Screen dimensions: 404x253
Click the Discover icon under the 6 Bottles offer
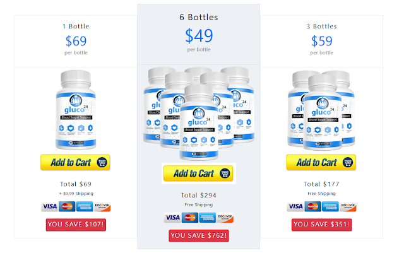pyautogui.click(x=225, y=218)
